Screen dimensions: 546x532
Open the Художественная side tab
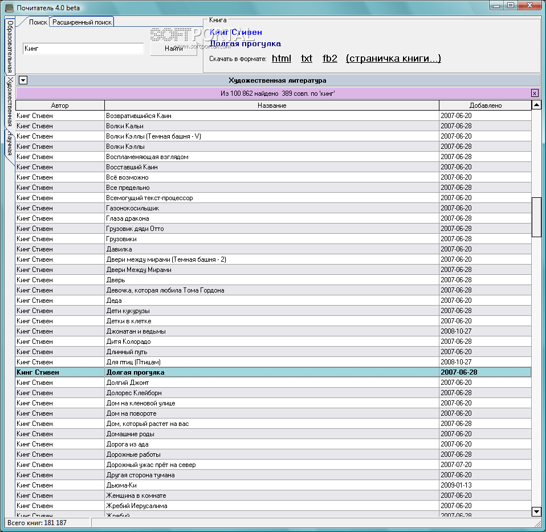click(x=10, y=101)
